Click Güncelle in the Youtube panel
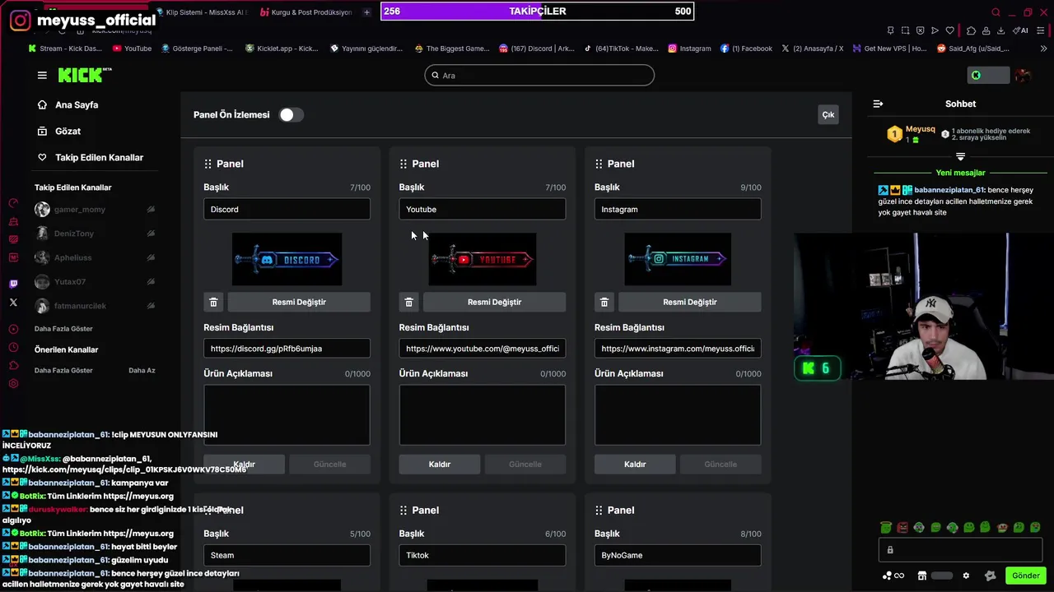The height and width of the screenshot is (592, 1054). (x=525, y=465)
